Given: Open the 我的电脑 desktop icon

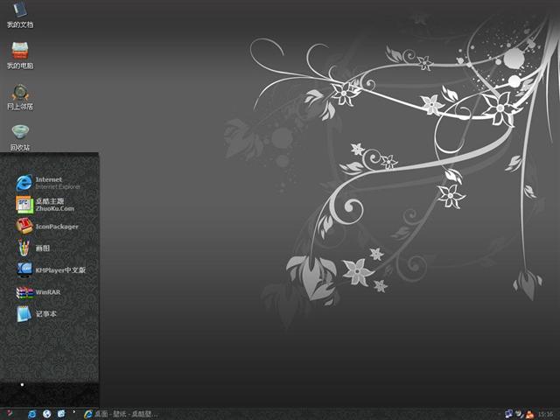Looking at the screenshot, I should (20, 55).
